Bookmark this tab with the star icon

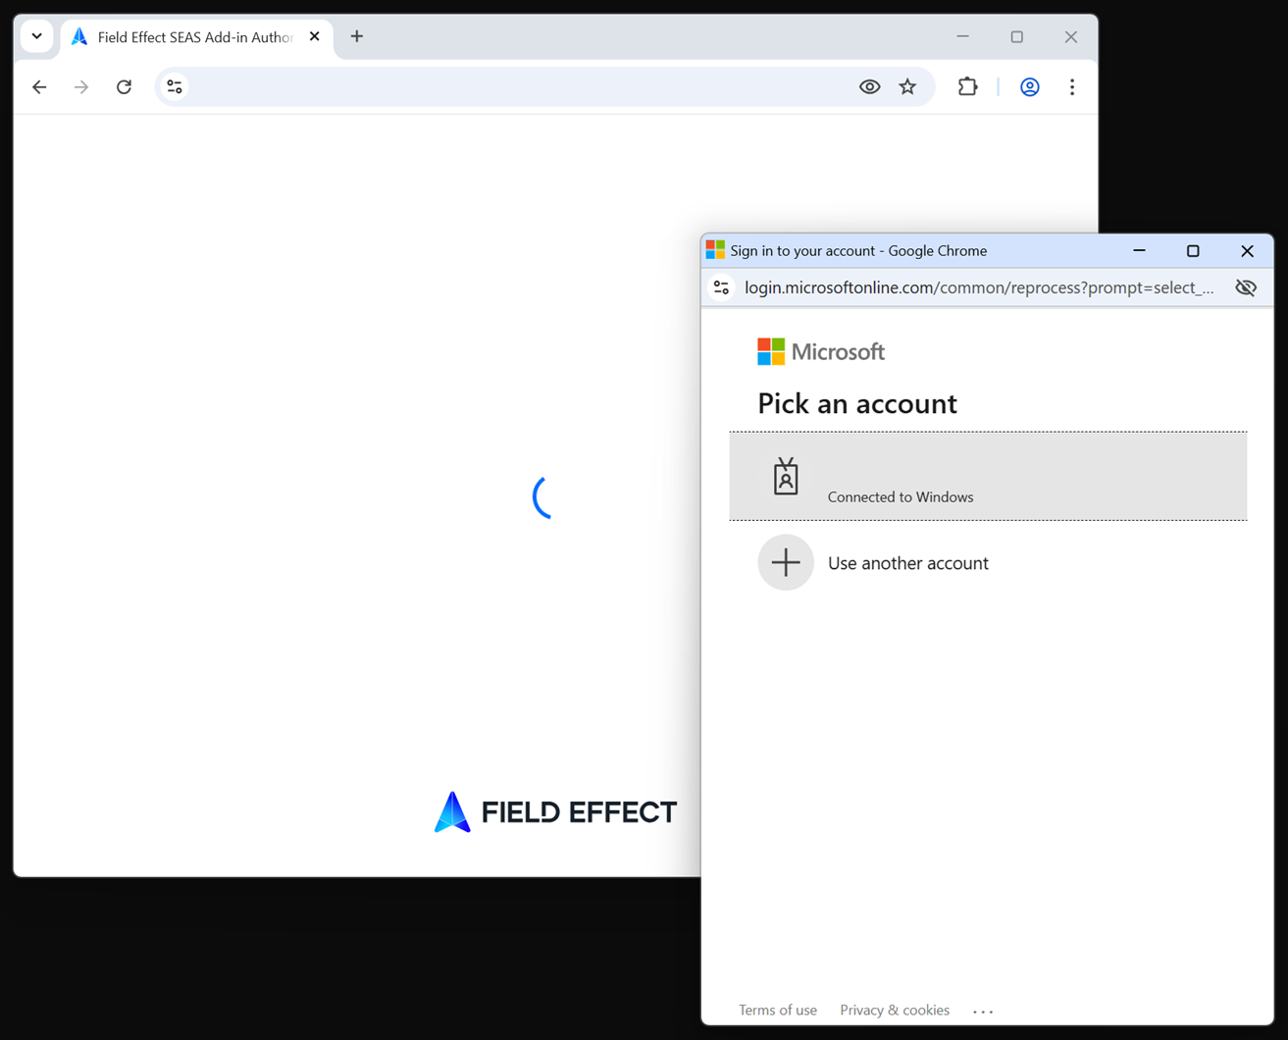(x=907, y=87)
